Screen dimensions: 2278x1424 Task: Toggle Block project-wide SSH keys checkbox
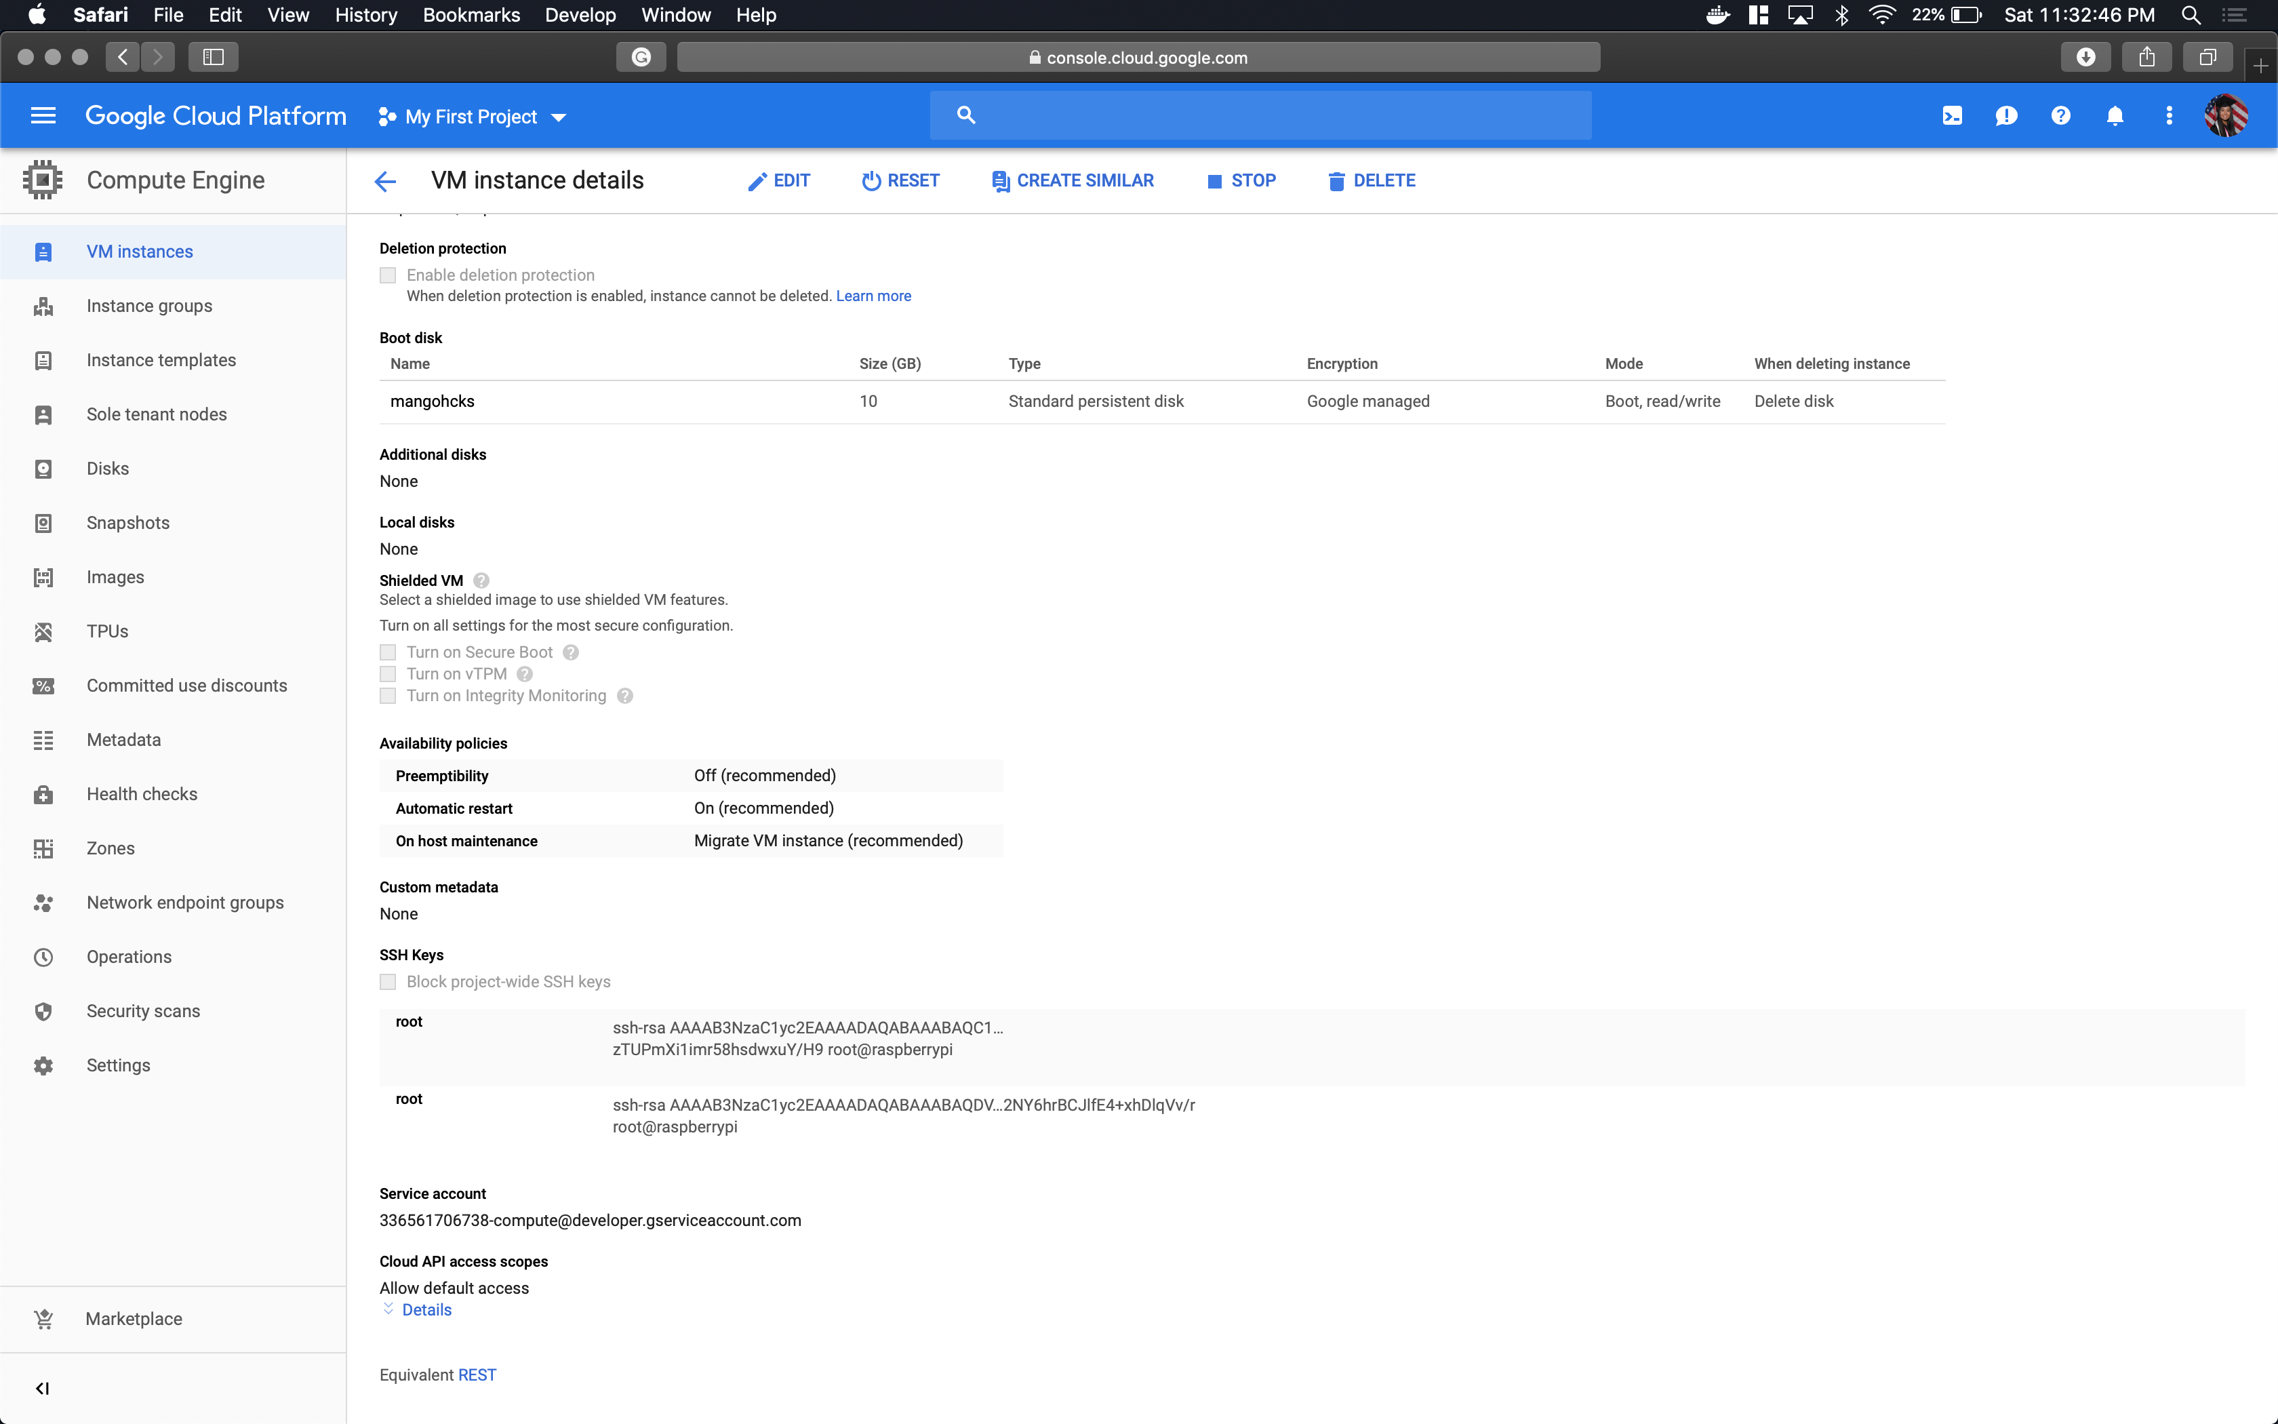[388, 981]
